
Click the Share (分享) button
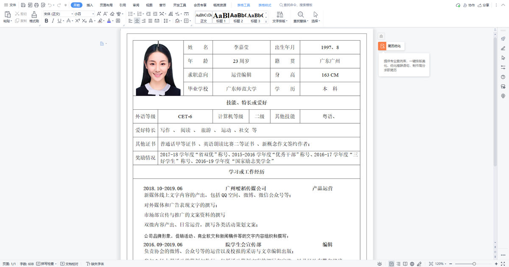pos(483,5)
